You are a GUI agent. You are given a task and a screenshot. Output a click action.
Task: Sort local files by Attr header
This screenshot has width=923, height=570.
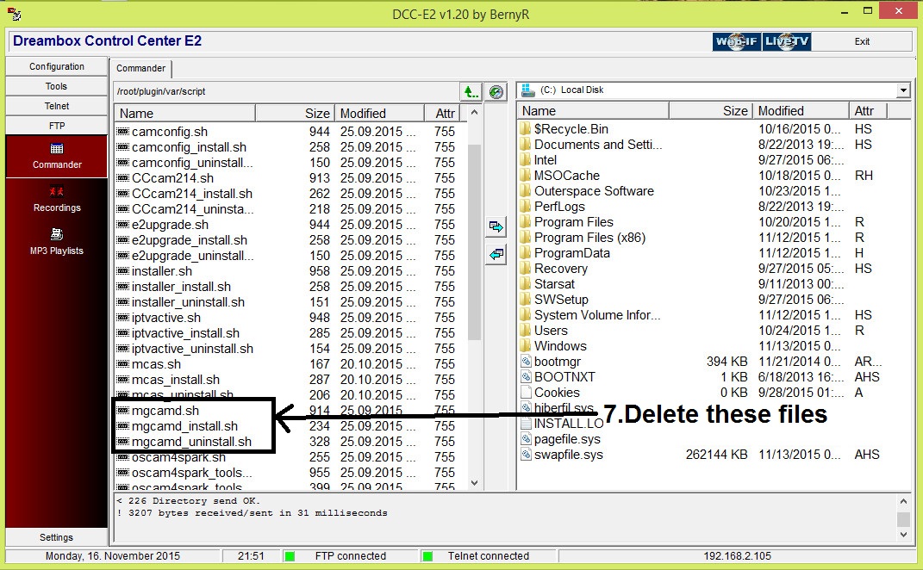click(868, 110)
